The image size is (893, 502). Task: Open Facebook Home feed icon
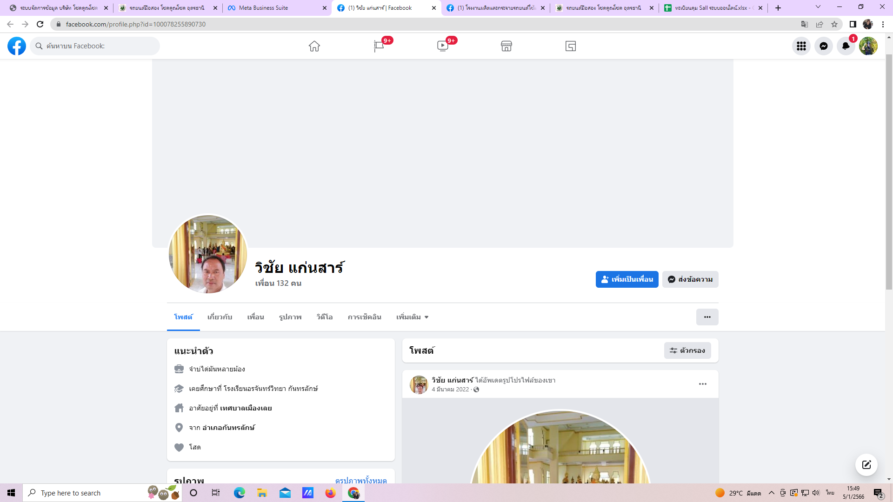pyautogui.click(x=314, y=46)
